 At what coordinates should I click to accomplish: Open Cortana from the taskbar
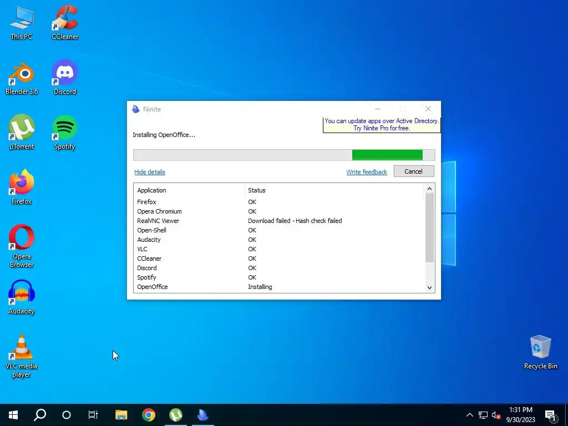click(67, 415)
